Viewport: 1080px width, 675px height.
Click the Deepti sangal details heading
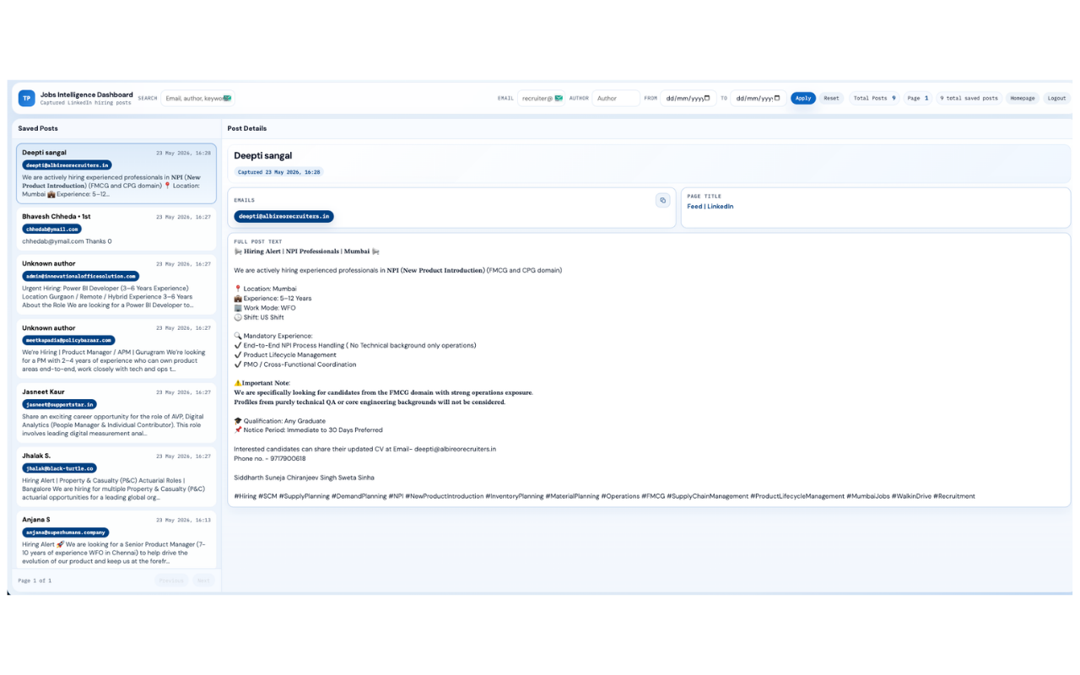pos(263,156)
